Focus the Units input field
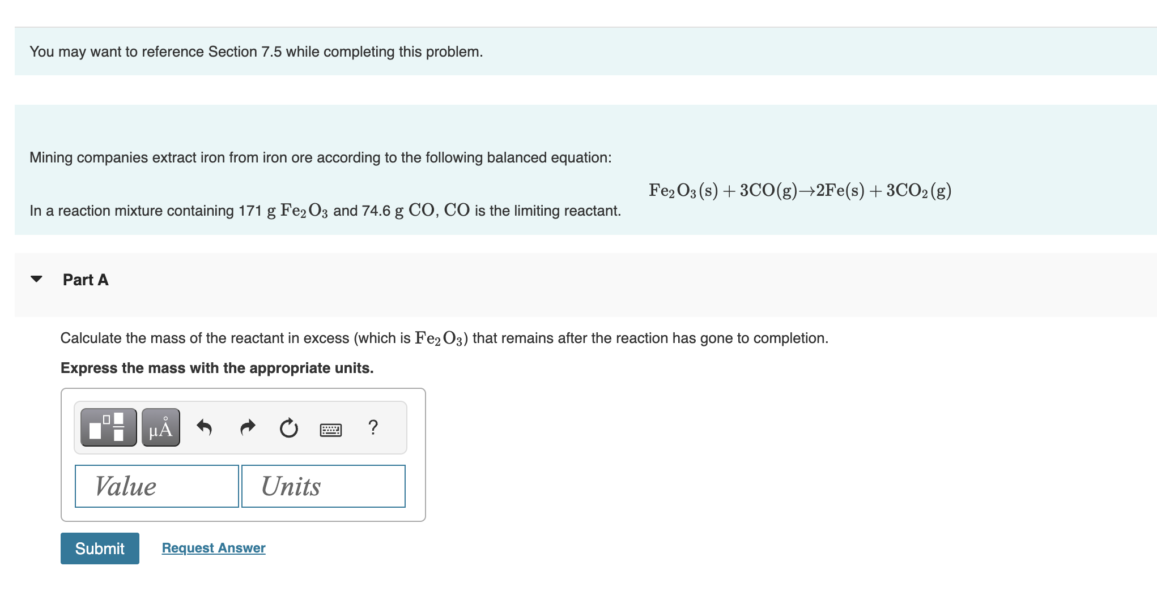The height and width of the screenshot is (600, 1157). [324, 486]
